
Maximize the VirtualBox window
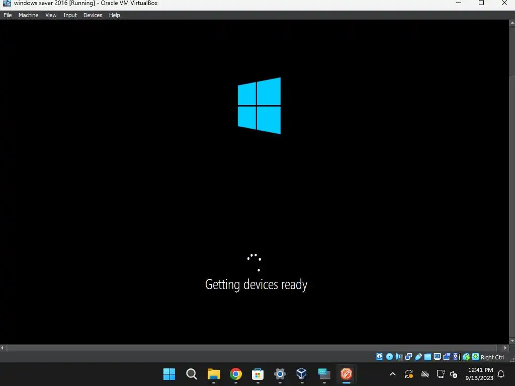(x=481, y=3)
